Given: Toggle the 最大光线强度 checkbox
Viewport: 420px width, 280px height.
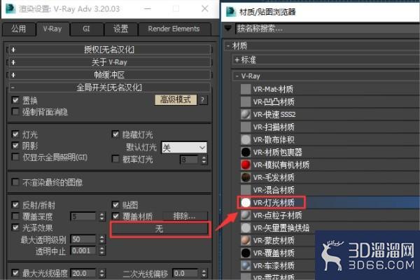Looking at the screenshot, I should pyautogui.click(x=15, y=273).
